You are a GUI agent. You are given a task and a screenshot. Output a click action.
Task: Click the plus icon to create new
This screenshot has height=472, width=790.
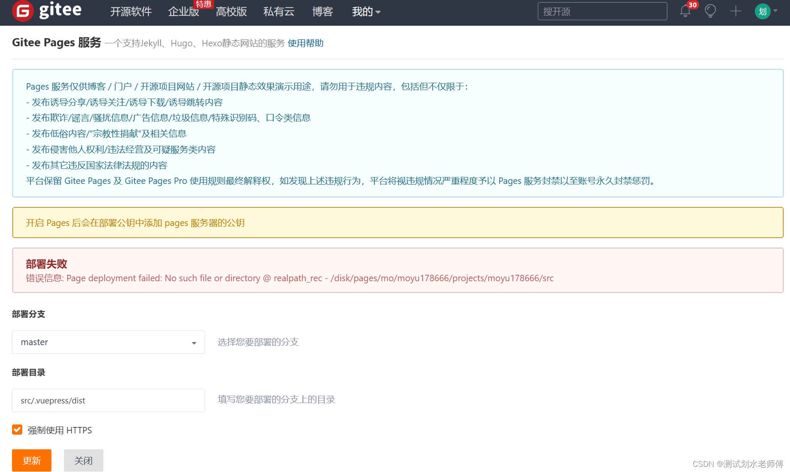coord(735,11)
